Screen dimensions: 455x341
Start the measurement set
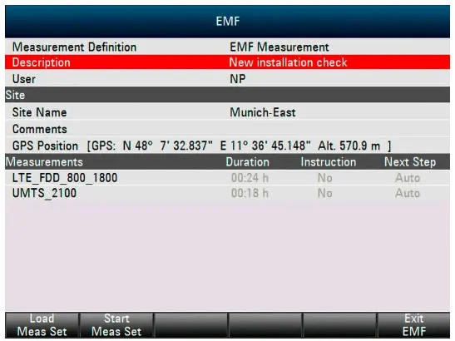pyautogui.click(x=116, y=325)
